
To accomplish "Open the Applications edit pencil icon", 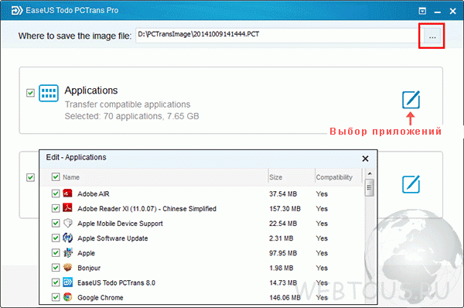I will coord(411,100).
